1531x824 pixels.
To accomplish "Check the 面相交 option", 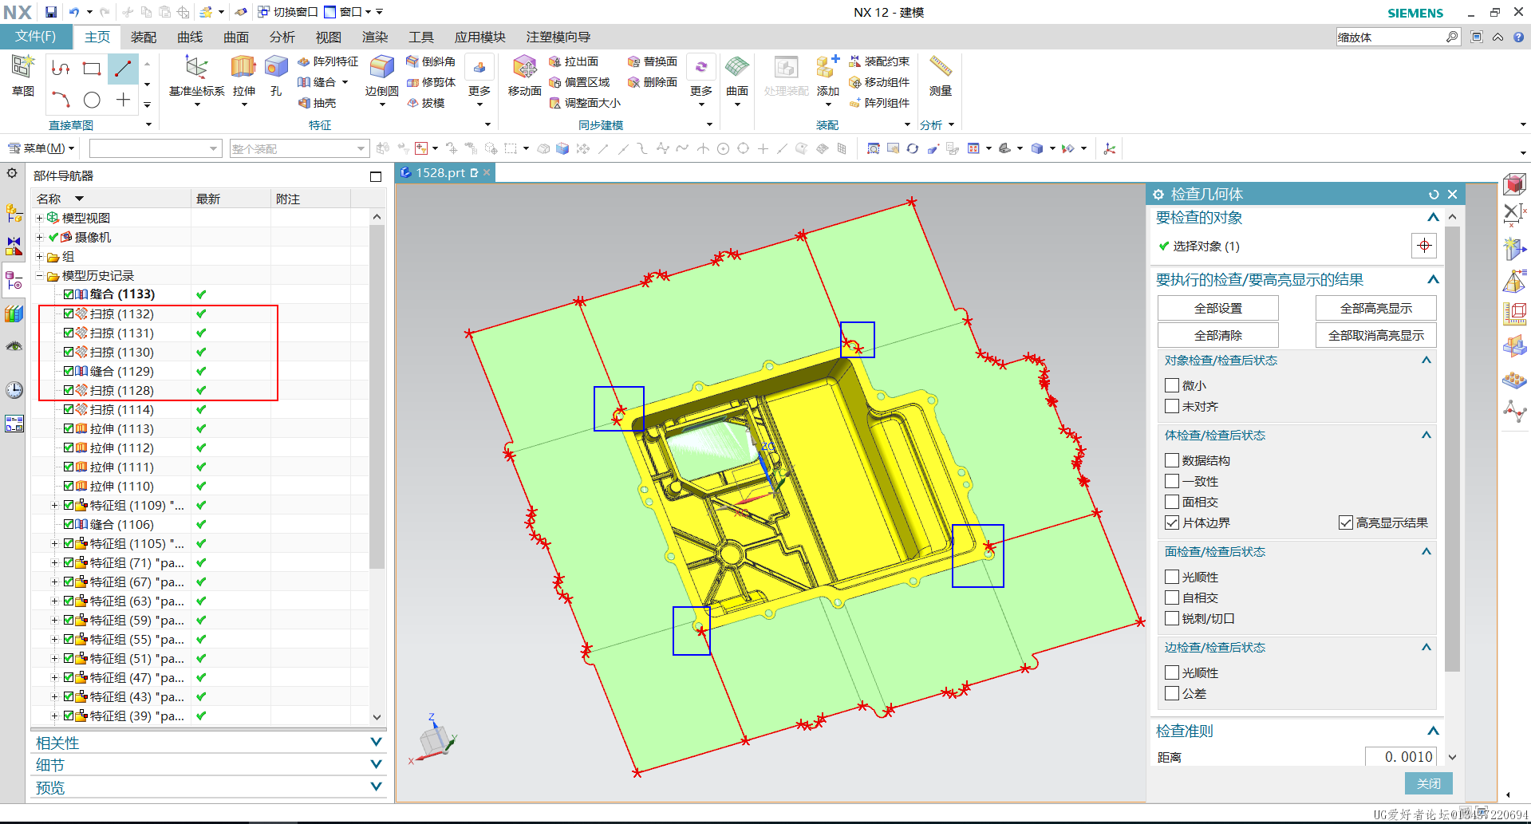I will point(1172,502).
